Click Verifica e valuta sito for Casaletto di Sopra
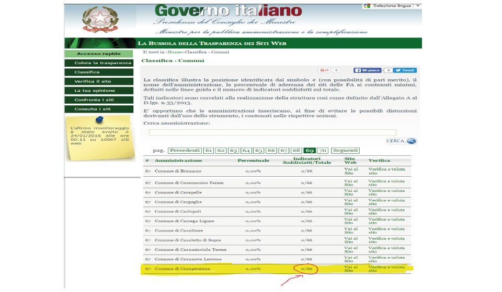This screenshot has width=502, height=292. pos(386,240)
